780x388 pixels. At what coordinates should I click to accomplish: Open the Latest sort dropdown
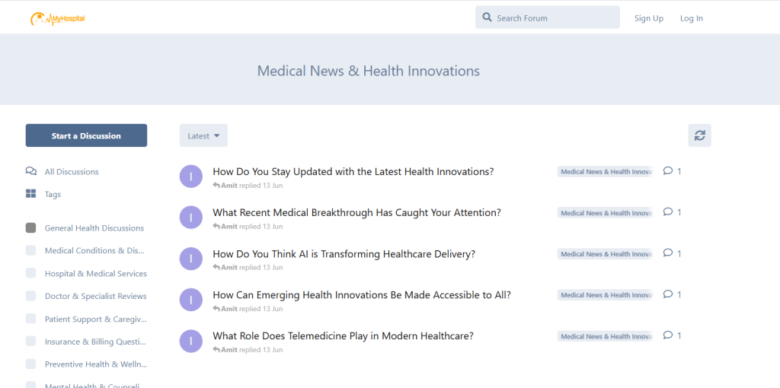(203, 135)
